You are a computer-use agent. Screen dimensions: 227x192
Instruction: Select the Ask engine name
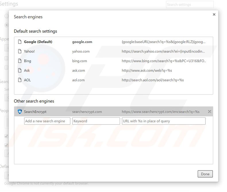27,70
